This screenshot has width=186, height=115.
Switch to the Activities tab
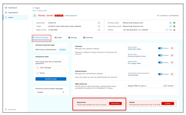[88, 37]
